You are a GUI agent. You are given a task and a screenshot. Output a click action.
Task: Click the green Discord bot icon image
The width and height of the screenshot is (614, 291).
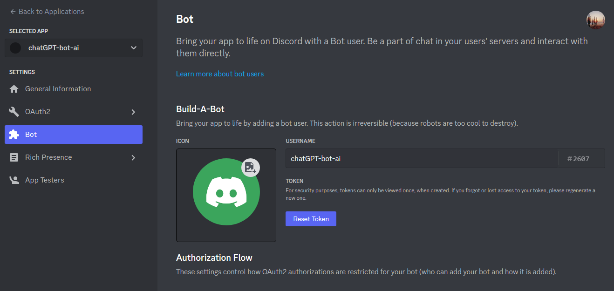click(226, 192)
